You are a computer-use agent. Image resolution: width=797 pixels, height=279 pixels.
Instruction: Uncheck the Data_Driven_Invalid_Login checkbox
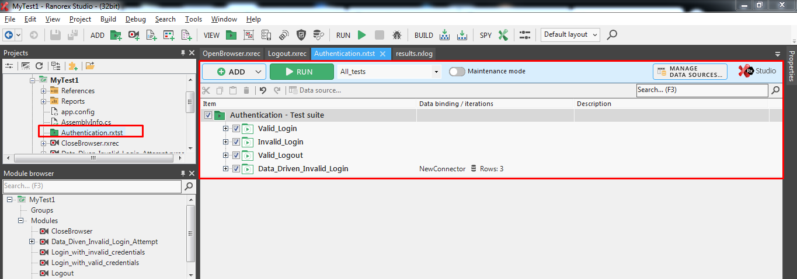coord(236,169)
